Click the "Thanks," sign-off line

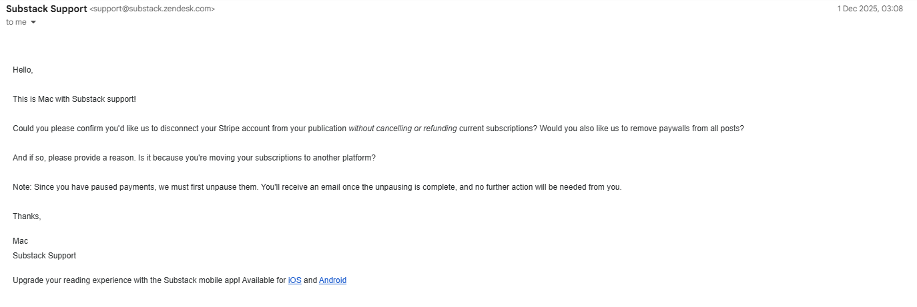click(27, 216)
